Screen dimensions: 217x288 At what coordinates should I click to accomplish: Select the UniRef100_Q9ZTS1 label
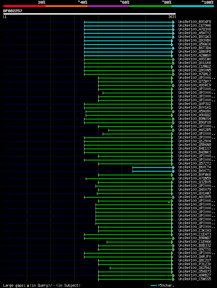195,249
